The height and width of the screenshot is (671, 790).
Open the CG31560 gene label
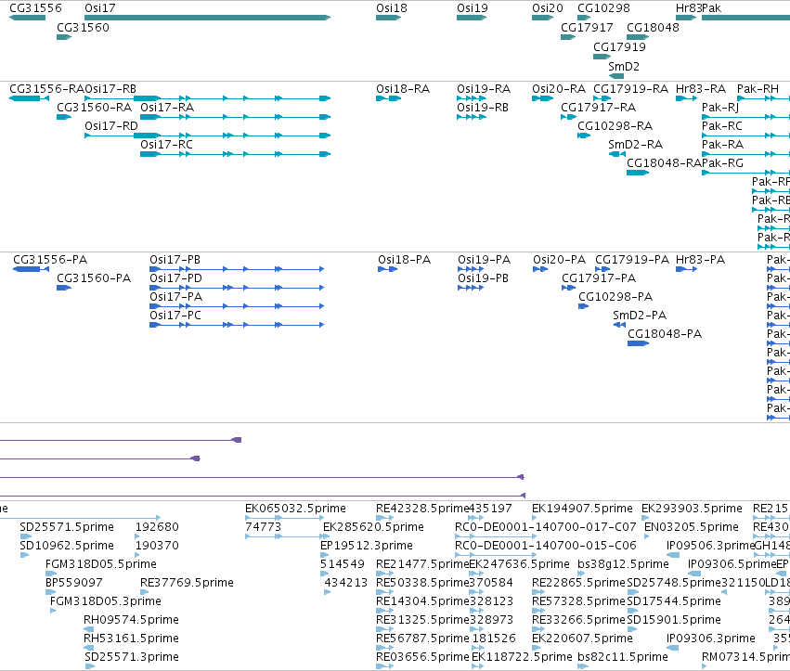pyautogui.click(x=83, y=27)
